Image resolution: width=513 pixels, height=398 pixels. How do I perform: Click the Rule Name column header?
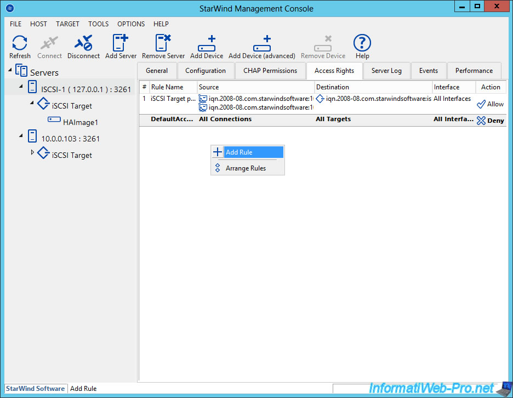pyautogui.click(x=173, y=87)
